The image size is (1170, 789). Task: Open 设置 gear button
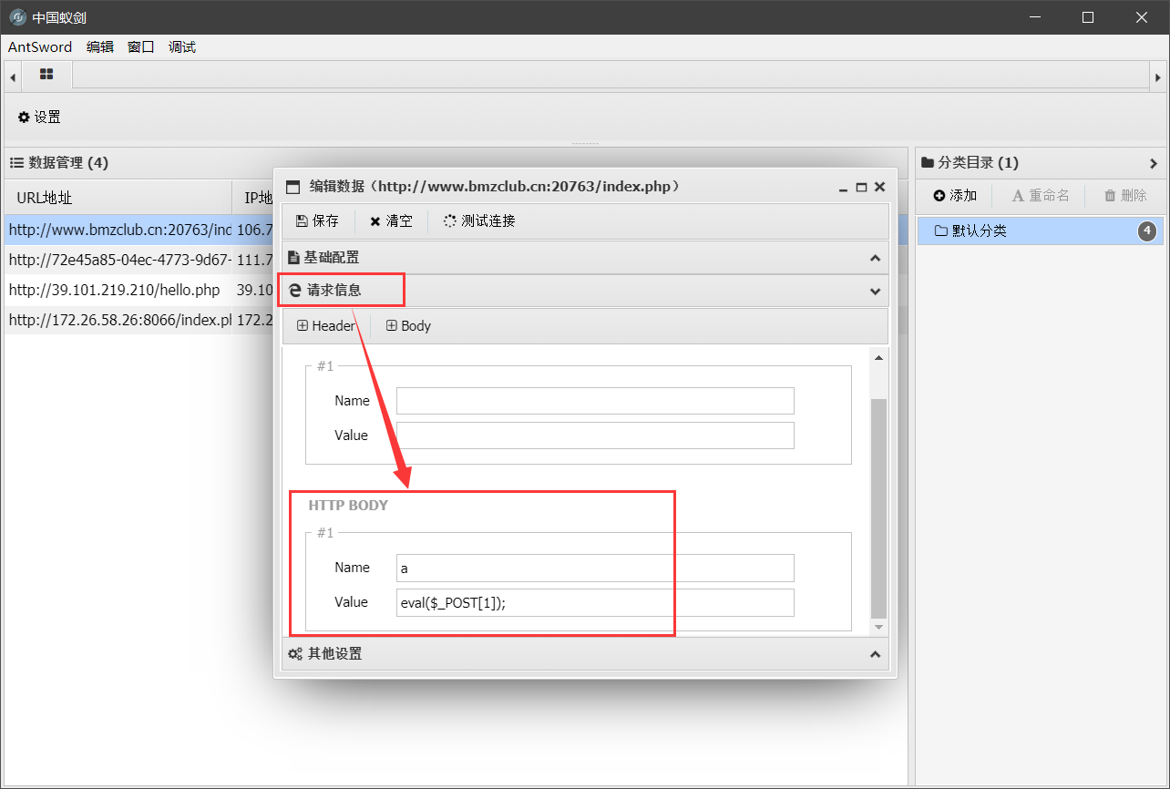pyautogui.click(x=39, y=117)
